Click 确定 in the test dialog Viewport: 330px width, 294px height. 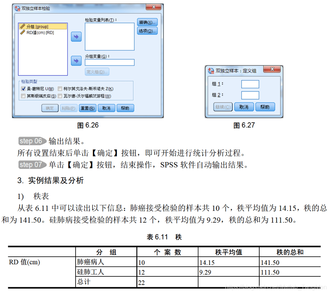pos(50,108)
